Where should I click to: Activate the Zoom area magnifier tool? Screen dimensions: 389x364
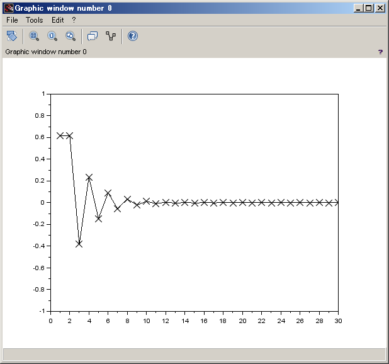click(34, 36)
